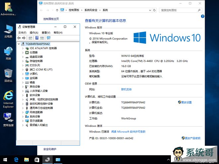The width and height of the screenshot is (219, 164).
Task: Expand the 端口 (COM 和 LPT) node
Action: pyautogui.click(x=23, y=70)
